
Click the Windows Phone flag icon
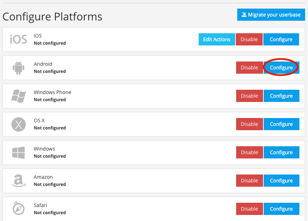(x=19, y=96)
